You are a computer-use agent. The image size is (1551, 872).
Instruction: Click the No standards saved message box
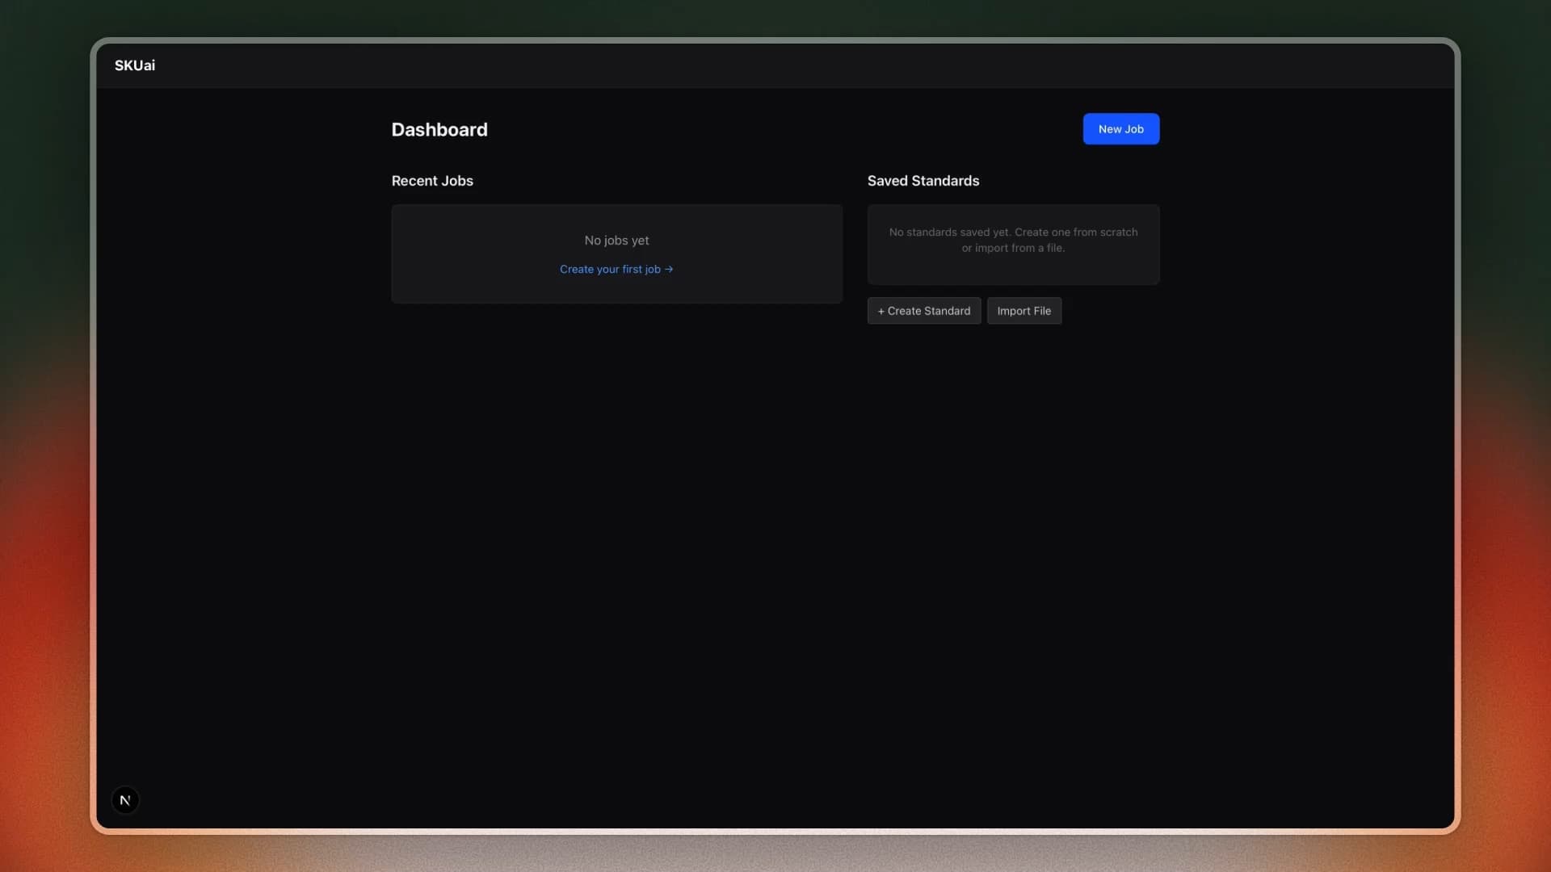tap(1012, 245)
